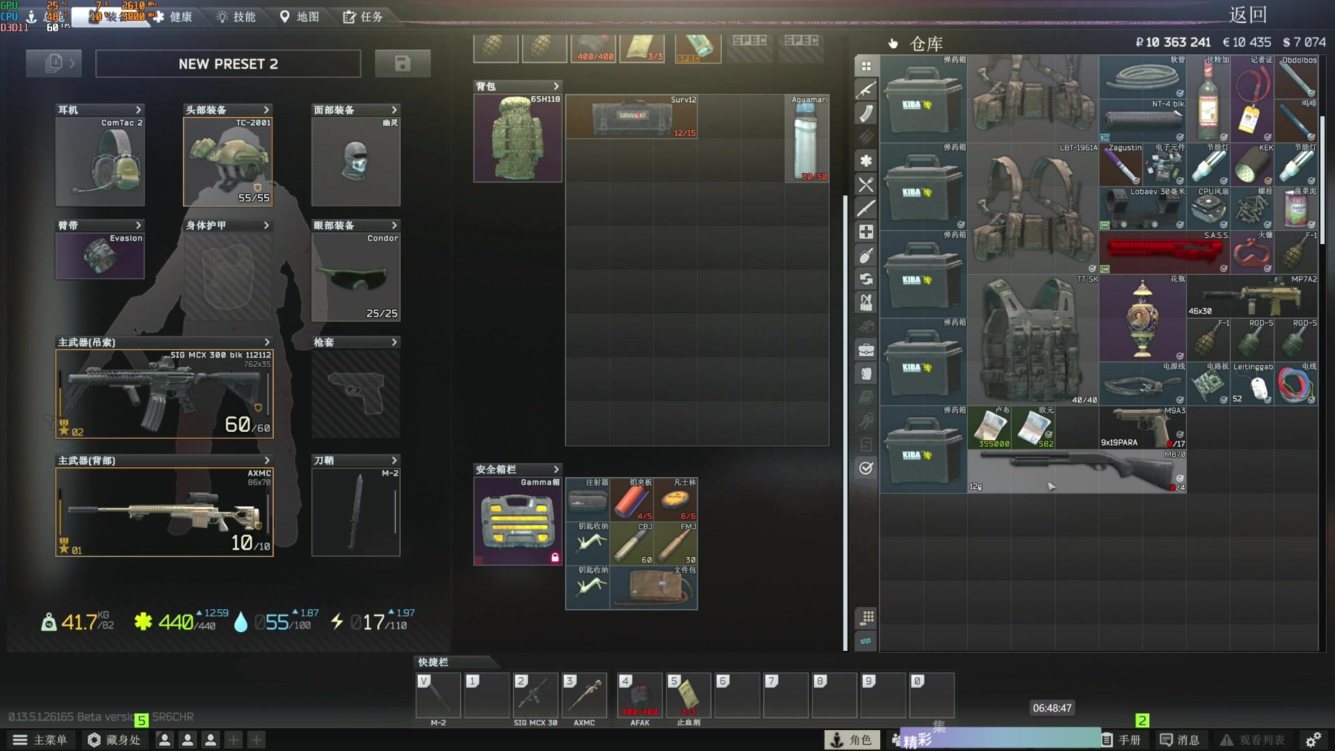Viewport: 1335px width, 751px height.
Task: Expand the 头部装备 headwear slot arrow
Action: tap(266, 110)
